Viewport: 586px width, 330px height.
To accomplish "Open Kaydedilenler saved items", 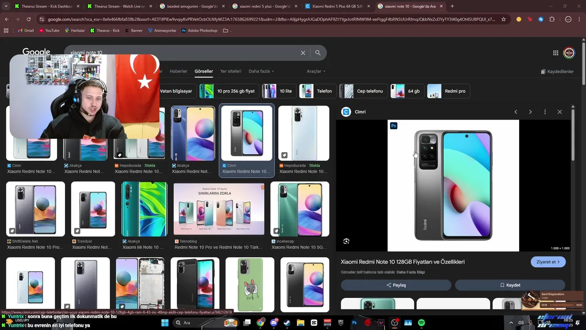I will [557, 71].
